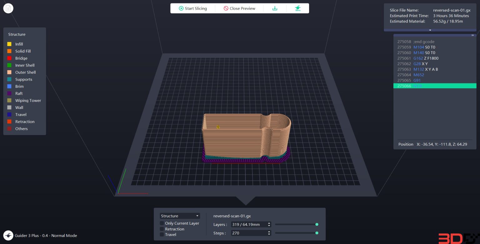Click the Infill legend label
Viewport: 480px width, 244px height.
(19, 44)
